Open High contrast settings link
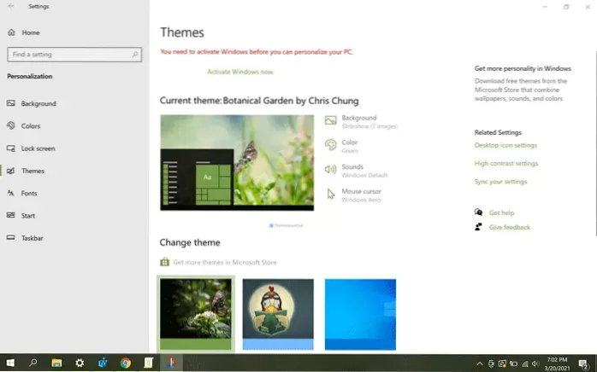 coord(505,163)
